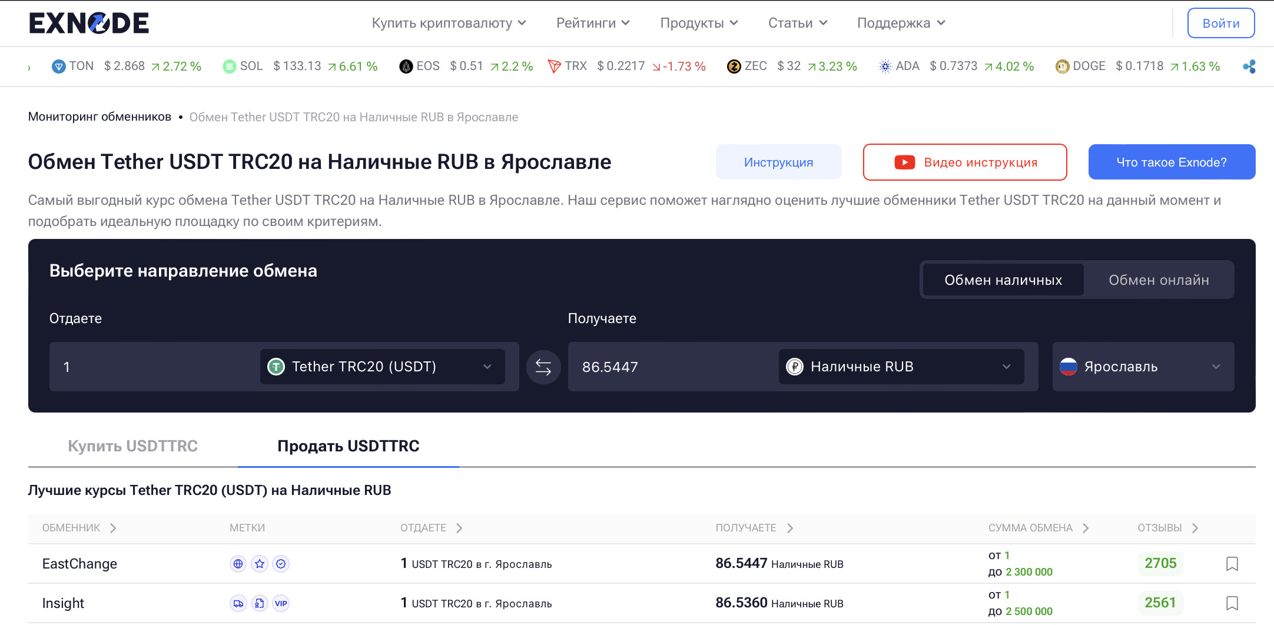Switch to Обмен онлайн mode
Image resolution: width=1274 pixels, height=625 pixels.
click(1159, 280)
